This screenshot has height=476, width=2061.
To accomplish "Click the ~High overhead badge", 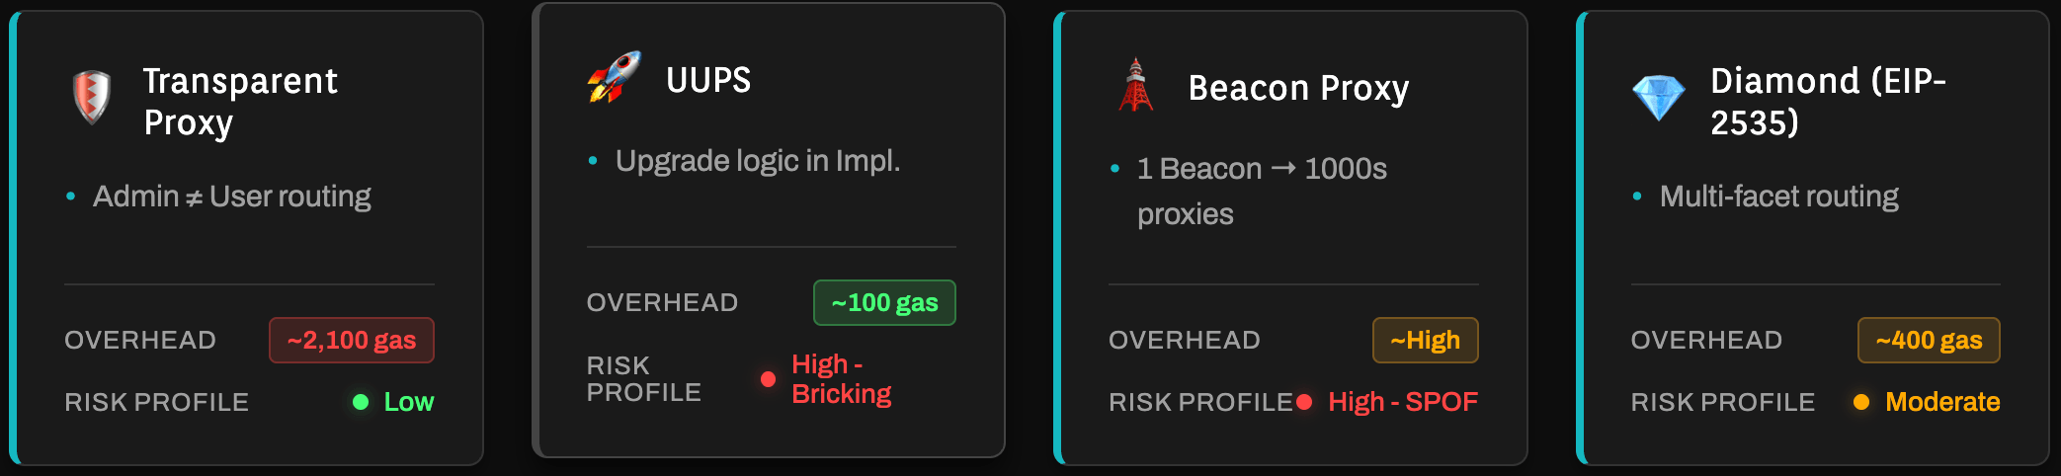I will tap(1425, 341).
